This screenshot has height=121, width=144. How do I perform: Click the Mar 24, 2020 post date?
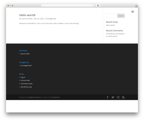pyautogui.click(x=39, y=19)
